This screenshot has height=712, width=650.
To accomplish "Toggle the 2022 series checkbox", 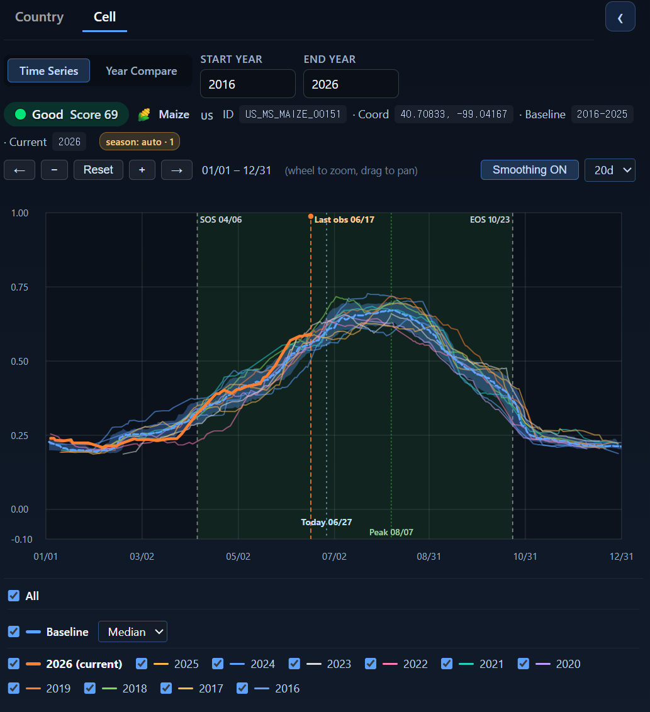I will 371,664.
